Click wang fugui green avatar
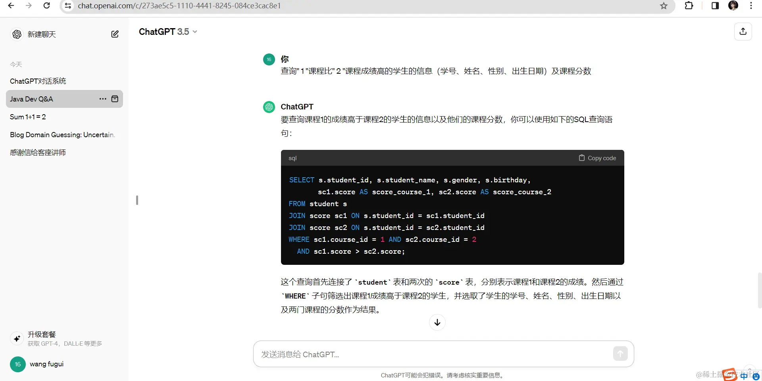The image size is (762, 381). [17, 364]
